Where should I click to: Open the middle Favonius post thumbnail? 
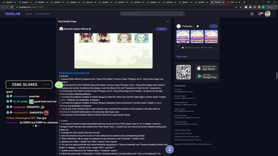click(197, 36)
